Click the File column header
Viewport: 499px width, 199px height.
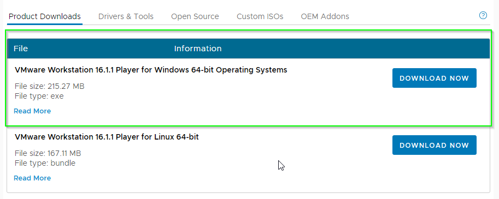21,49
